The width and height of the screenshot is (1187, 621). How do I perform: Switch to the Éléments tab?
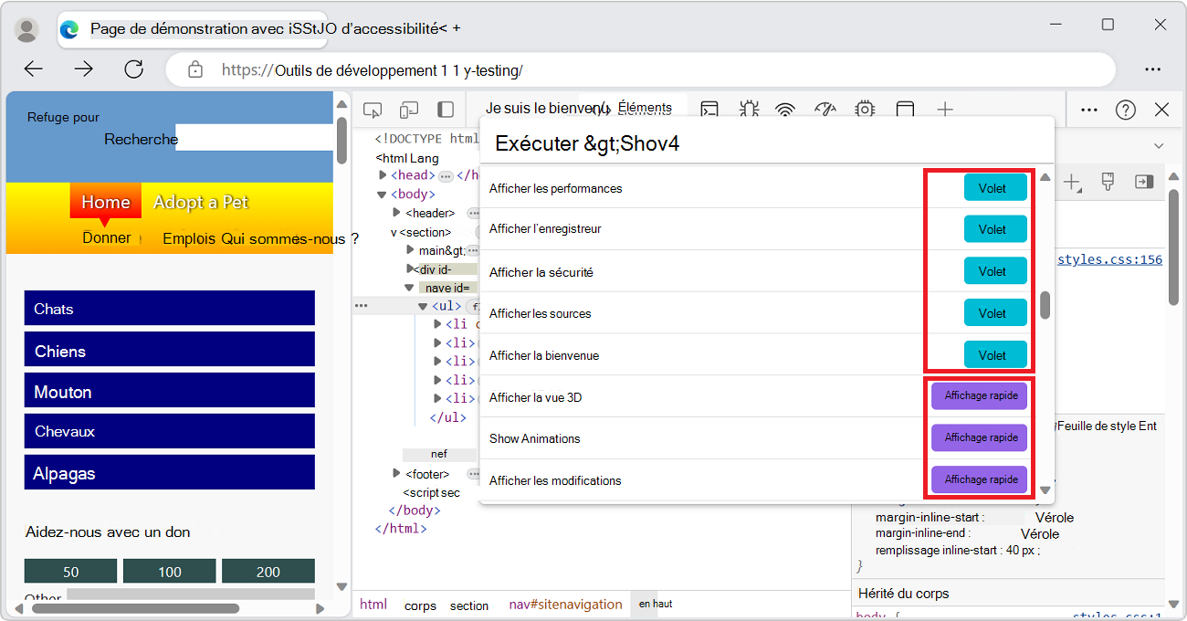point(645,107)
